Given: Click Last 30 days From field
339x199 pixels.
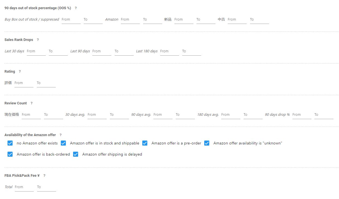Looking at the screenshot, I should (36, 51).
